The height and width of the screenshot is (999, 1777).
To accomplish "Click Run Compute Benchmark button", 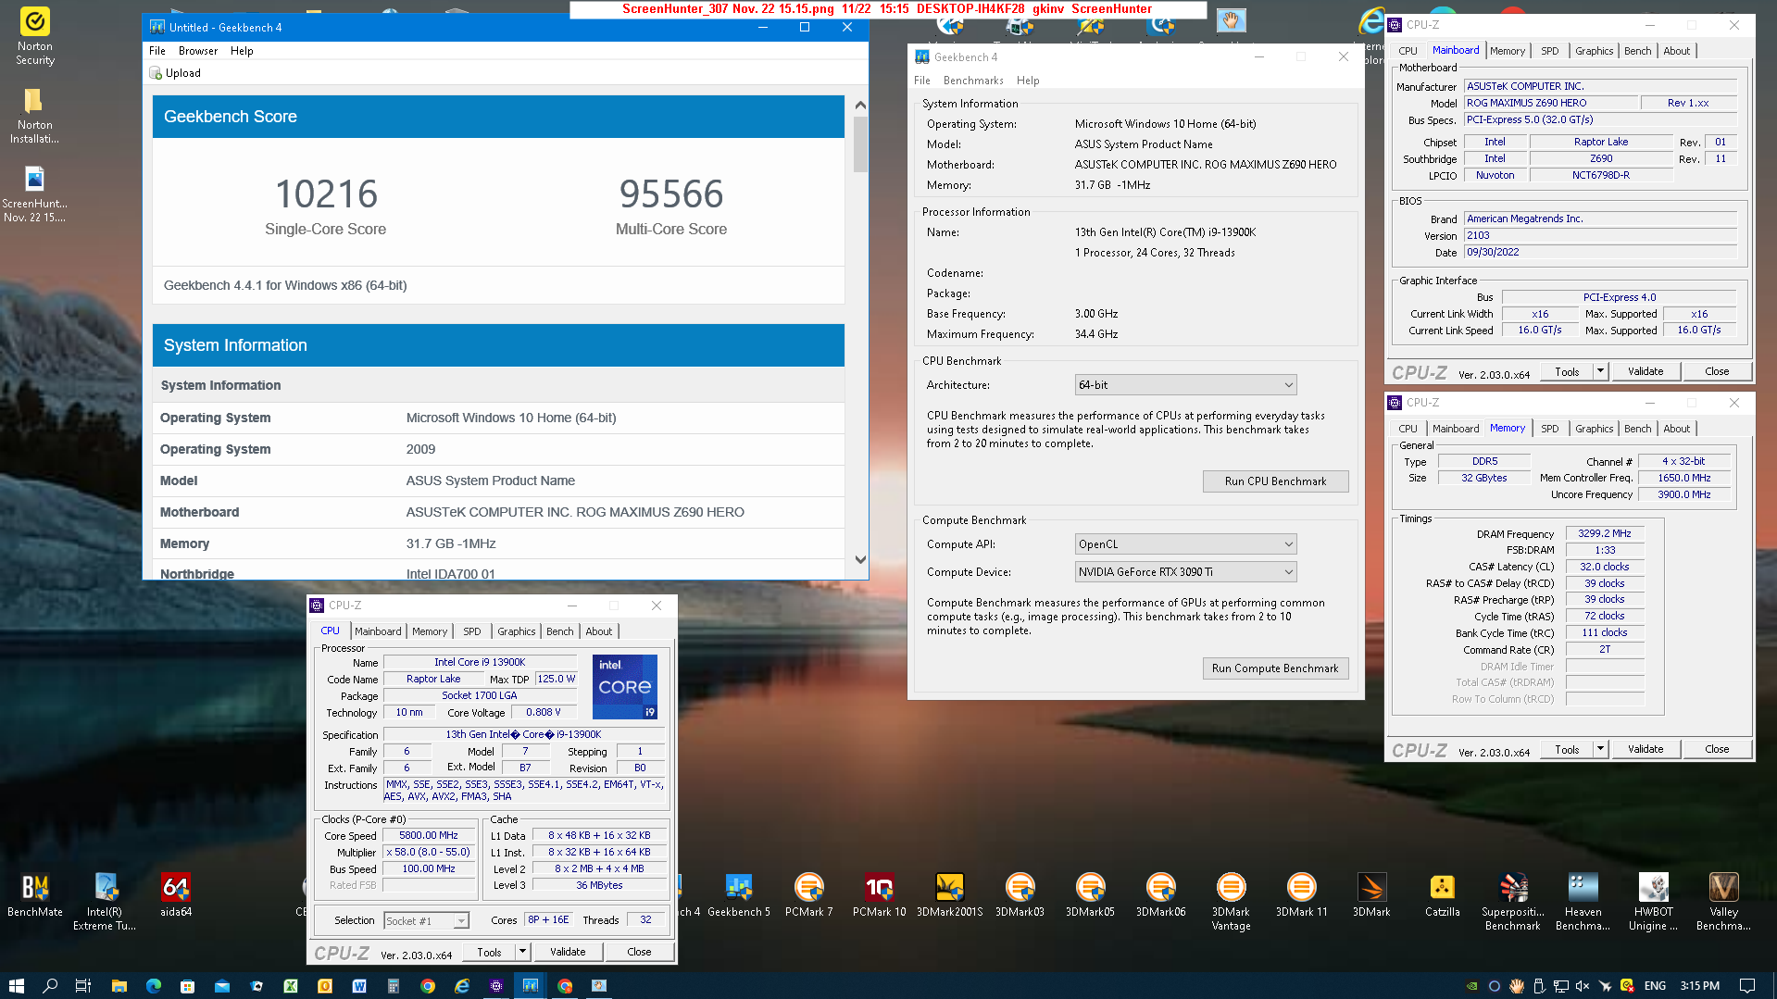I will [x=1275, y=668].
